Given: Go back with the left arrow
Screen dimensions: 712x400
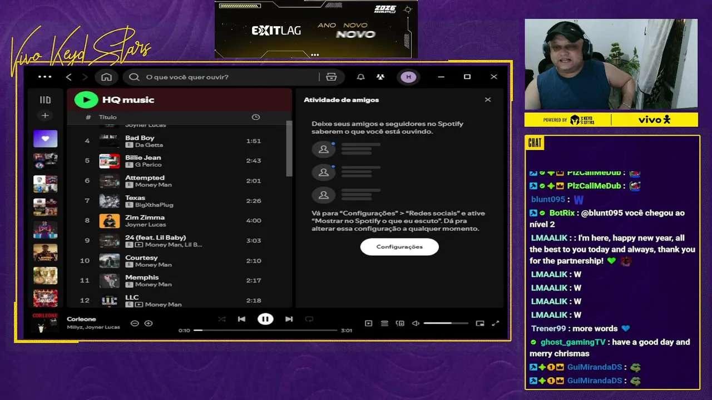Looking at the screenshot, I should (x=69, y=77).
